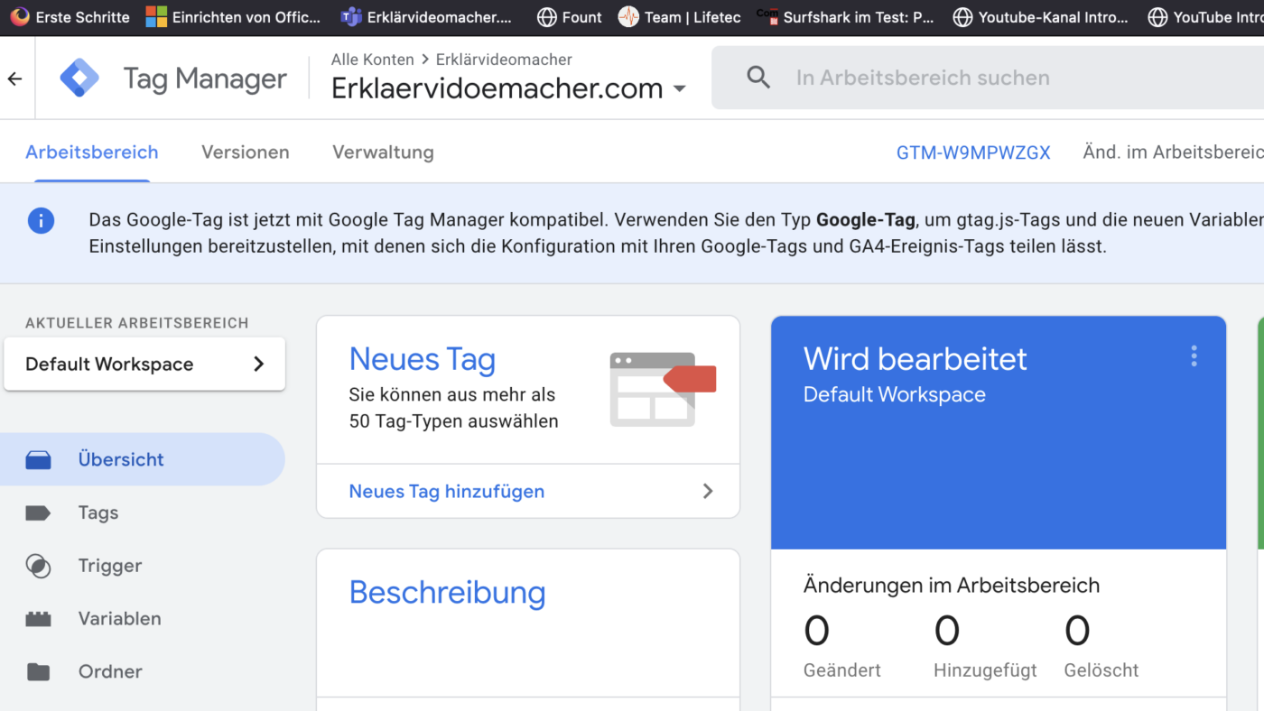This screenshot has width=1264, height=711.
Task: Click Neues Tag card heading
Action: pos(423,359)
